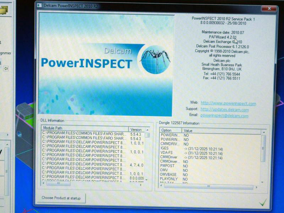
Task: Click right arrow of Dongle list horizontal scrollbar
Action: (x=256, y=187)
